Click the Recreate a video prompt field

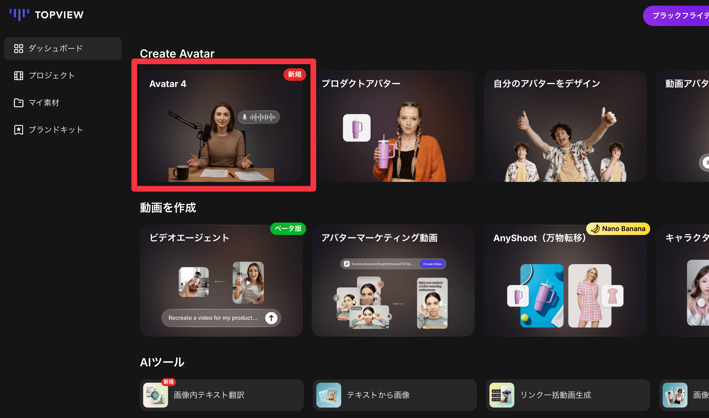pyautogui.click(x=212, y=318)
